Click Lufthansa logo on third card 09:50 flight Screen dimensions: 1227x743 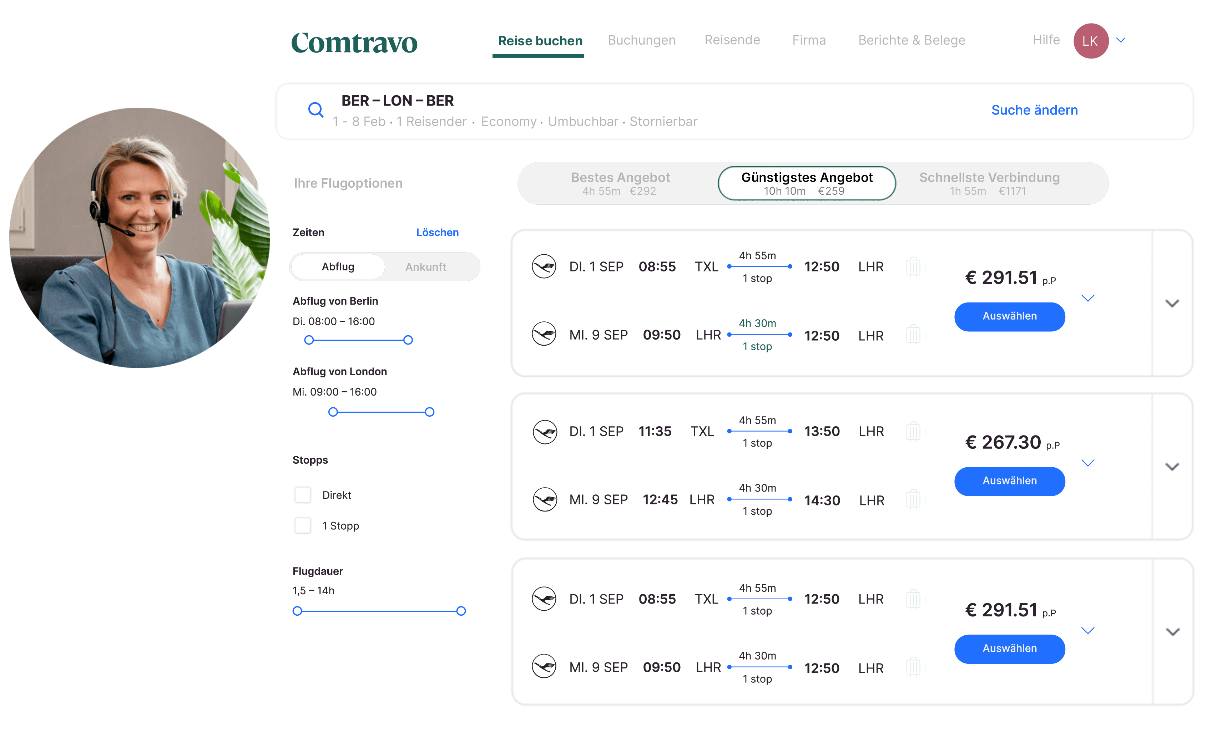click(x=544, y=666)
